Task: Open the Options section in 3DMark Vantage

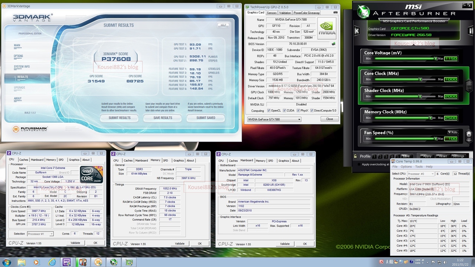Action: click(19, 56)
